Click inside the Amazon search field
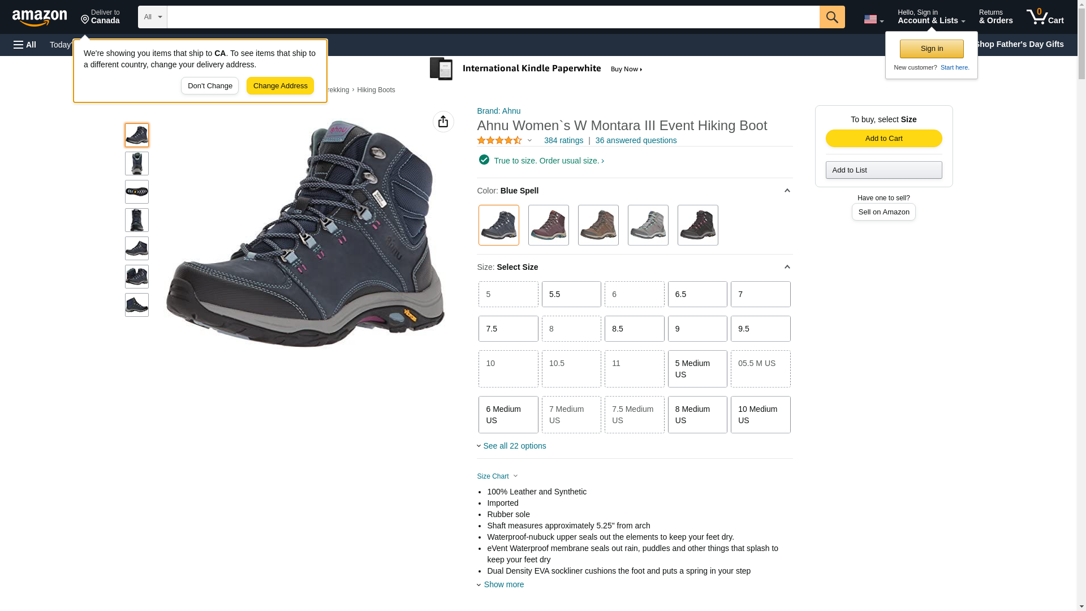Screen dimensions: 1086x611 pyautogui.click(x=493, y=17)
